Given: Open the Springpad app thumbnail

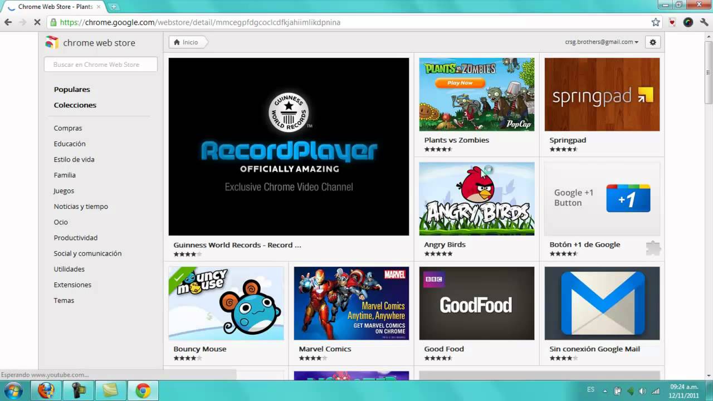Looking at the screenshot, I should (x=602, y=94).
